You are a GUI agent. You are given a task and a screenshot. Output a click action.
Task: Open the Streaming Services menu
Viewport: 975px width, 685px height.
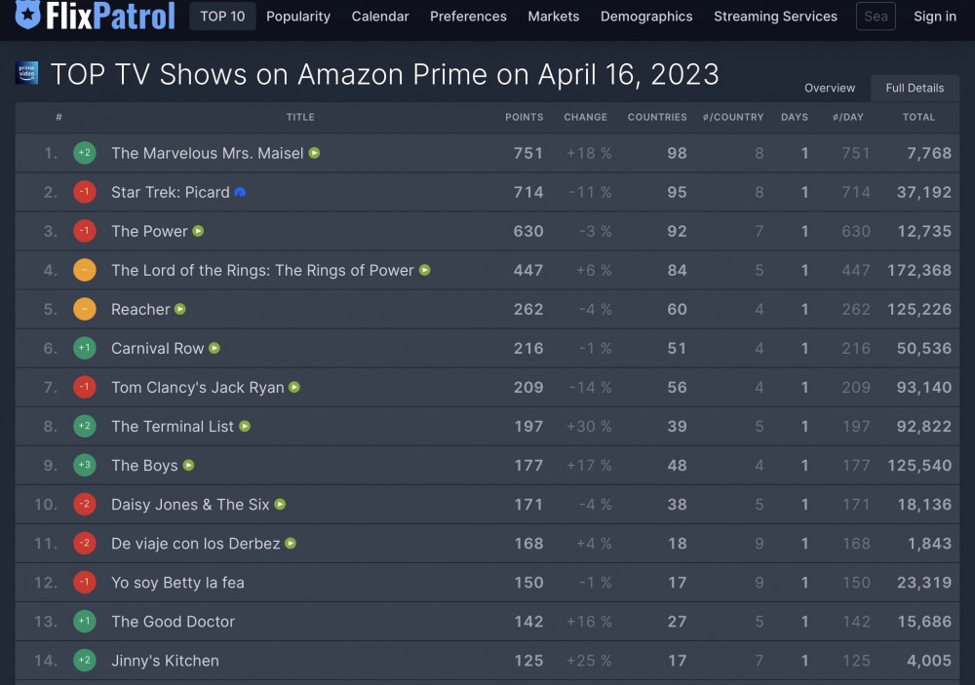tap(775, 17)
